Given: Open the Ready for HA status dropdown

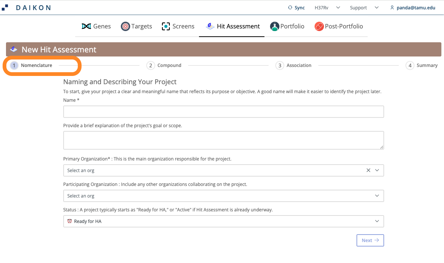Looking at the screenshot, I should click(223, 221).
